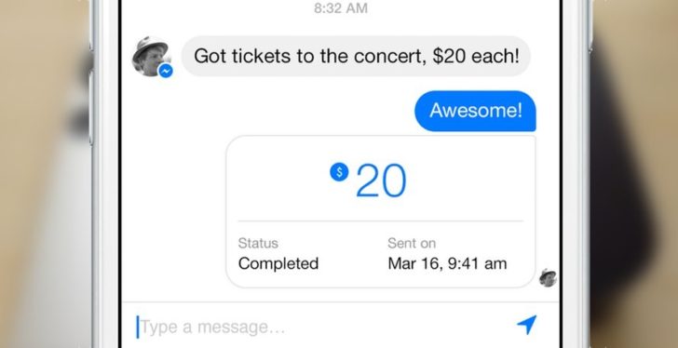Click the "Status" label in payment card
The height and width of the screenshot is (348, 678).
tap(258, 243)
